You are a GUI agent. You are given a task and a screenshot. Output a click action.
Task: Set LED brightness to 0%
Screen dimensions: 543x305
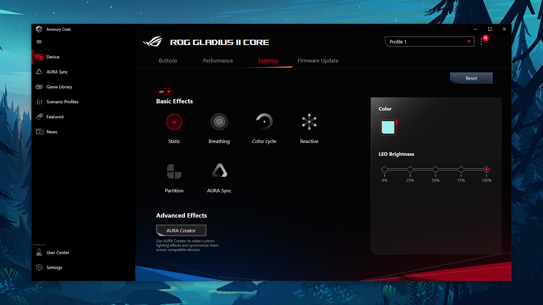384,169
